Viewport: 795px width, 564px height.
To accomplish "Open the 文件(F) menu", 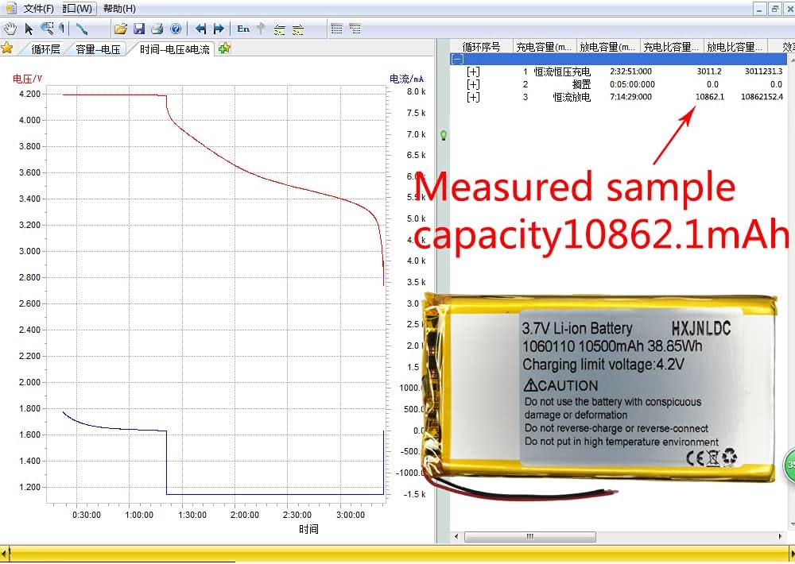I will (x=38, y=9).
